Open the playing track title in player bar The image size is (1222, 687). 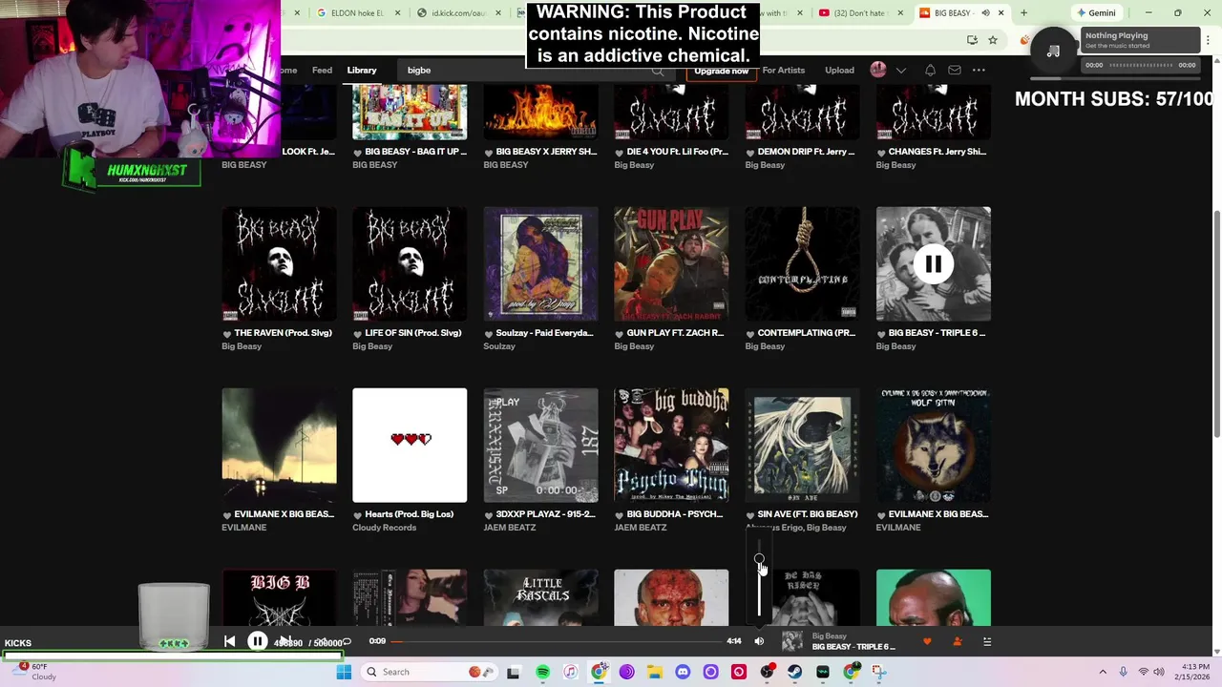(x=853, y=647)
